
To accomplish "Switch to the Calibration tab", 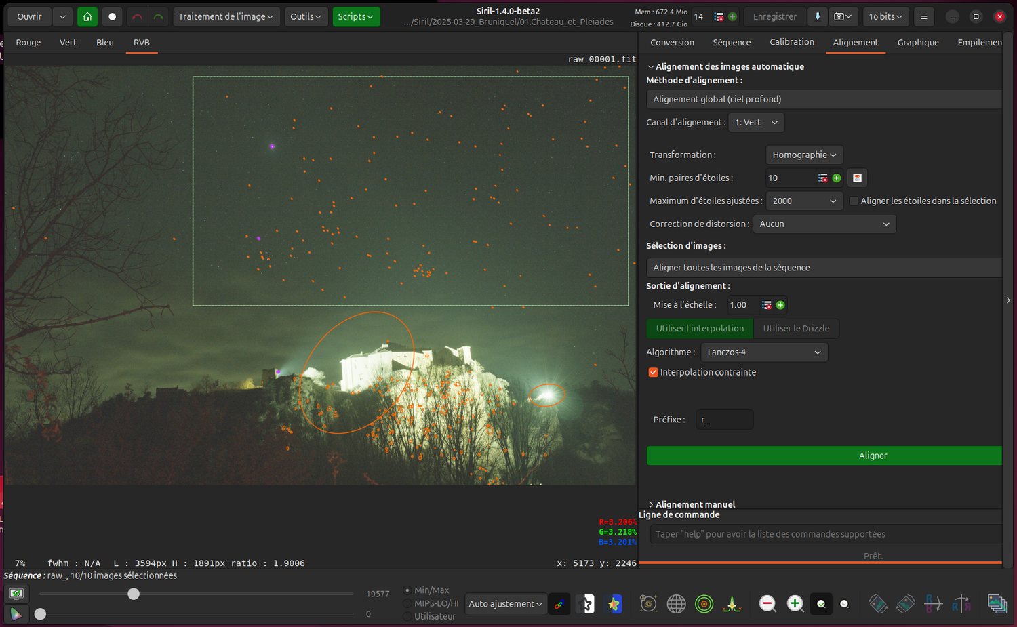I will click(x=791, y=42).
